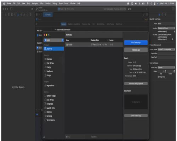
Task: Click the Run play button in toolbar
Action: tap(32, 9)
